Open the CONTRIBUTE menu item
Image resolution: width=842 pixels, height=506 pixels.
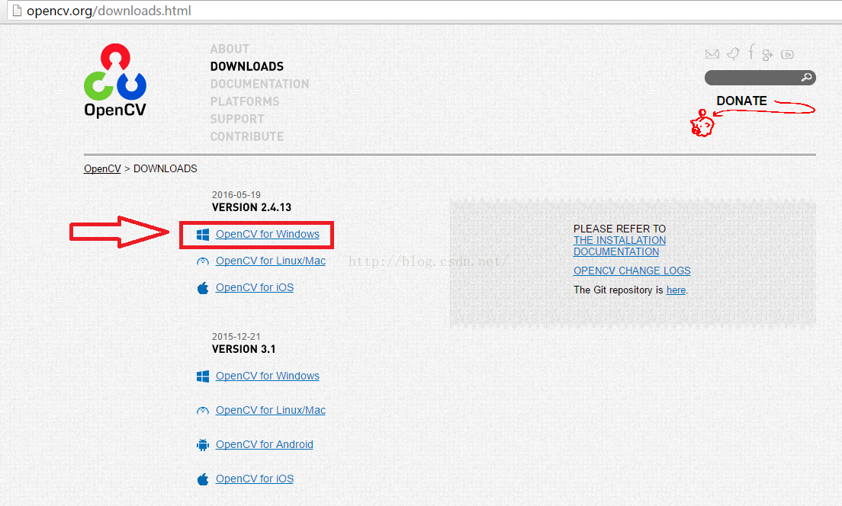(x=246, y=137)
